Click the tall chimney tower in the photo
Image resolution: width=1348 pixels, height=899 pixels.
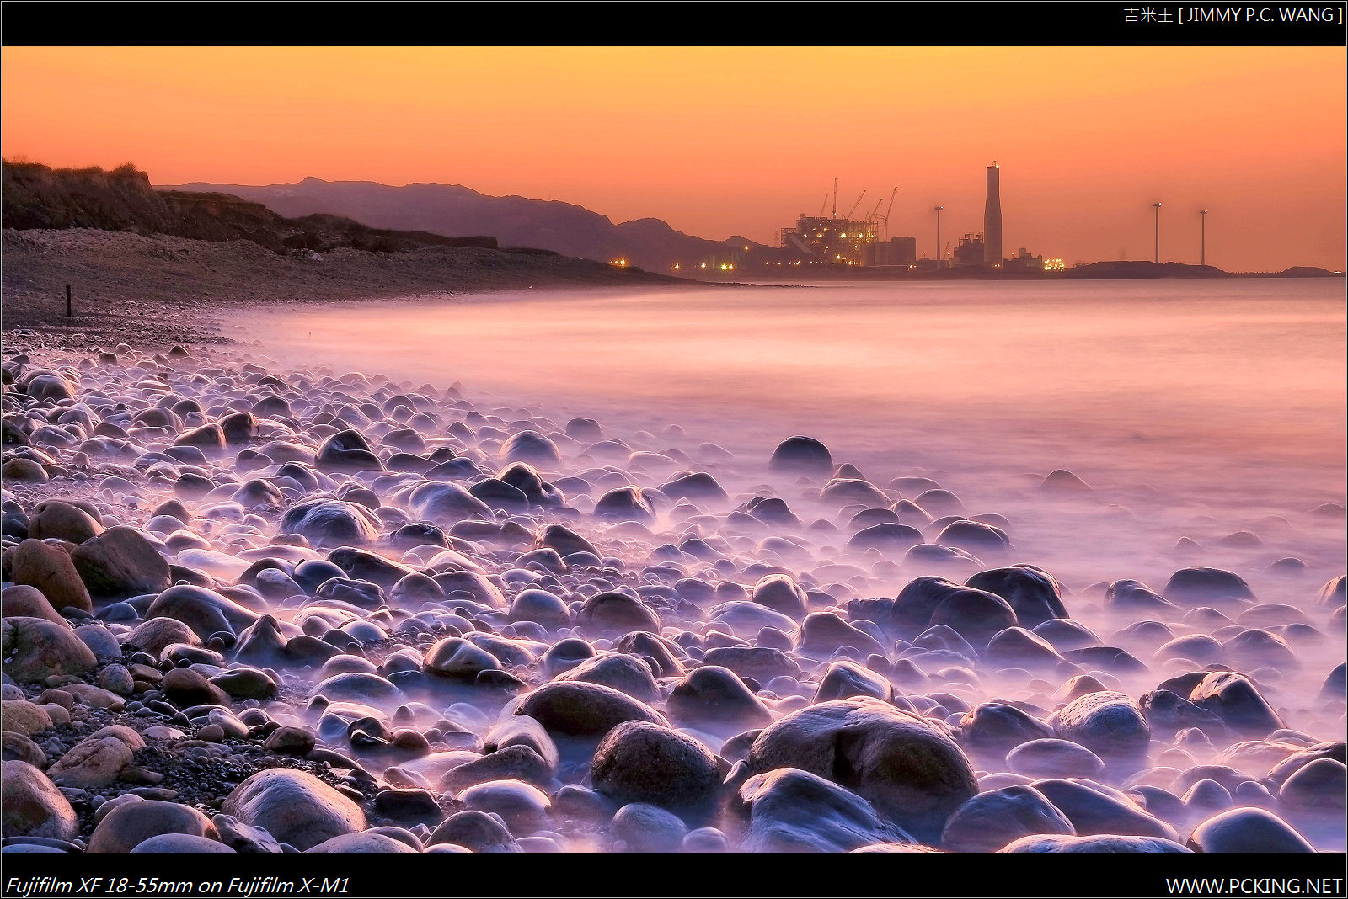click(992, 214)
